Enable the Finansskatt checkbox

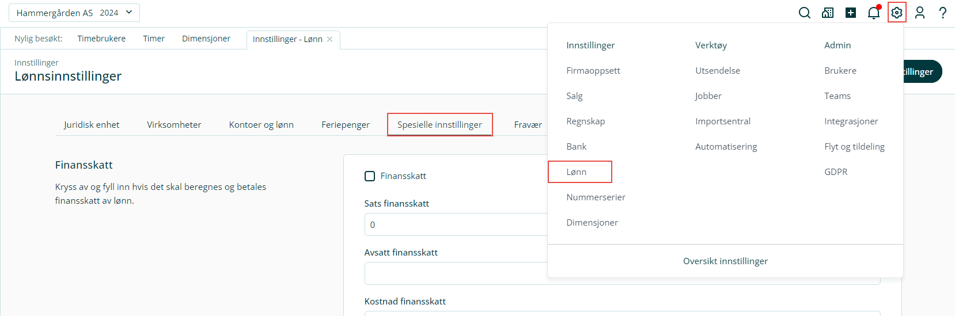tap(370, 176)
